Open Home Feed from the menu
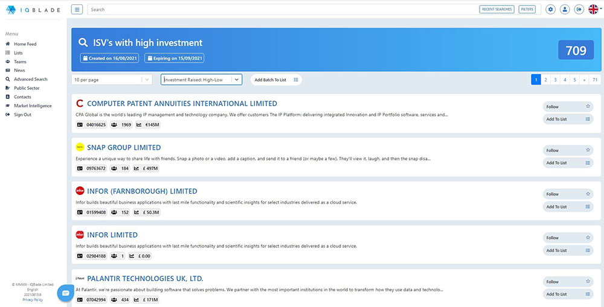Image resolution: width=604 pixels, height=307 pixels. tap(25, 44)
